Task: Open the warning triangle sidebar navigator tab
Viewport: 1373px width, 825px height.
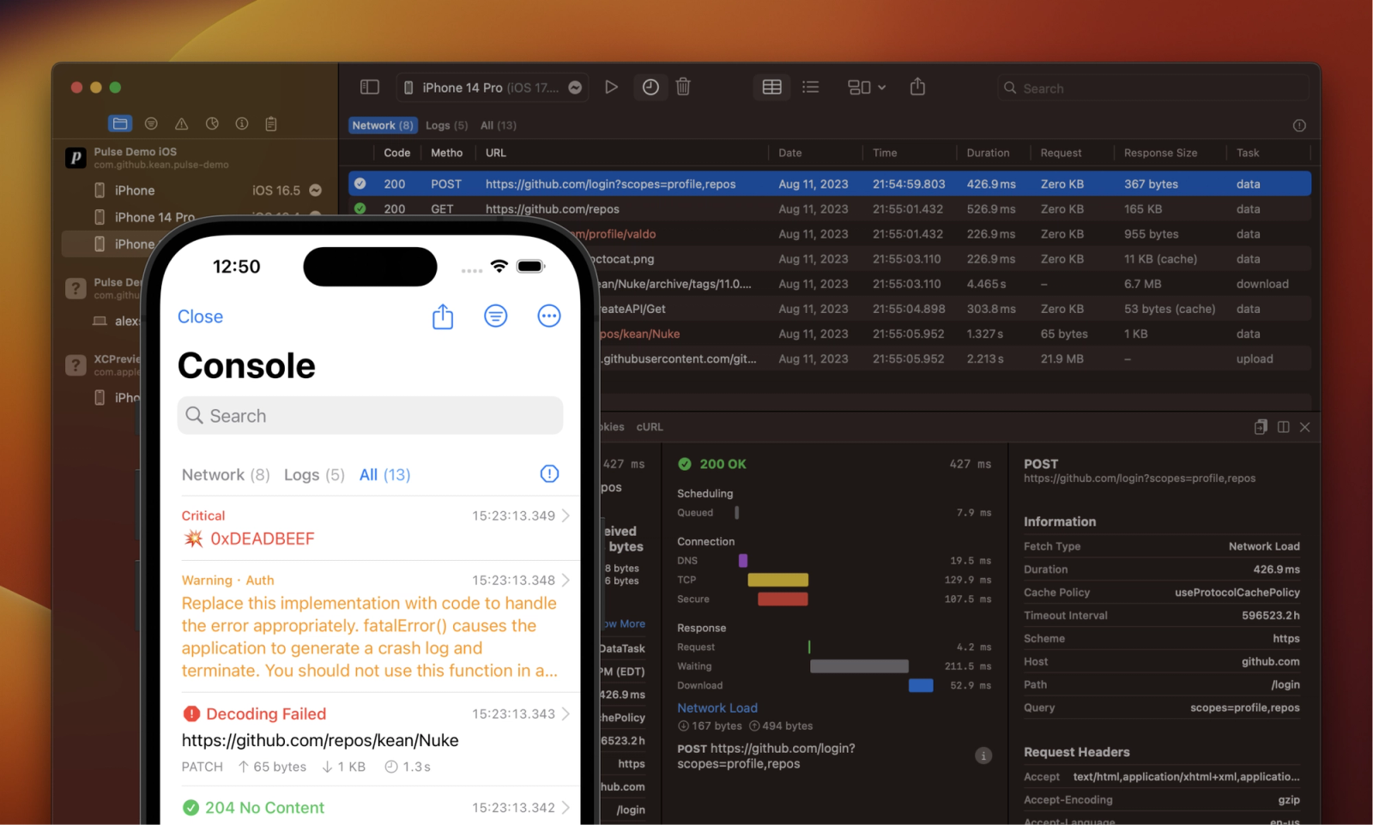Action: pos(181,123)
